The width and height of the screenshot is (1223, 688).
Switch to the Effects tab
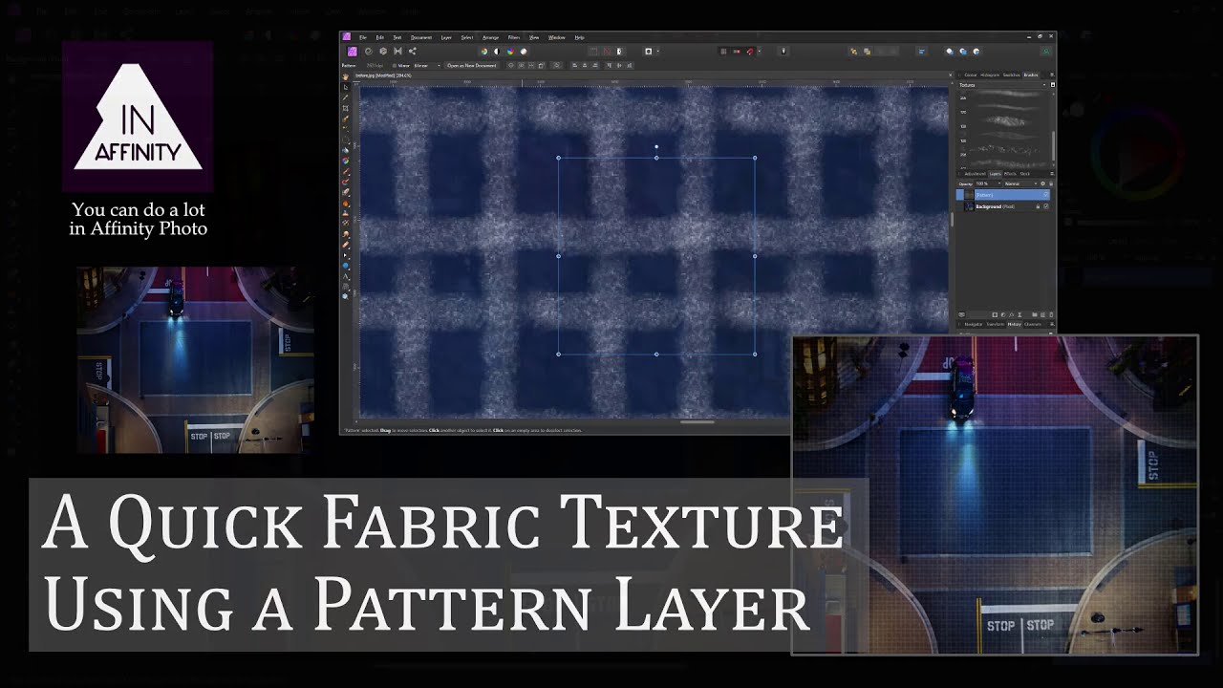[x=1010, y=174]
